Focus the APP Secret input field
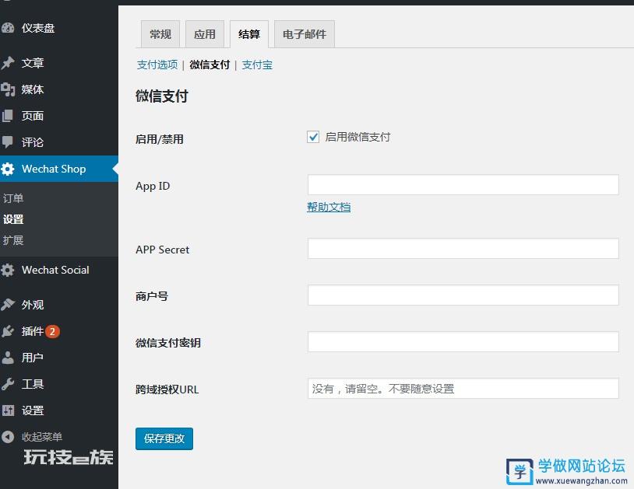The height and width of the screenshot is (489, 634). (463, 248)
